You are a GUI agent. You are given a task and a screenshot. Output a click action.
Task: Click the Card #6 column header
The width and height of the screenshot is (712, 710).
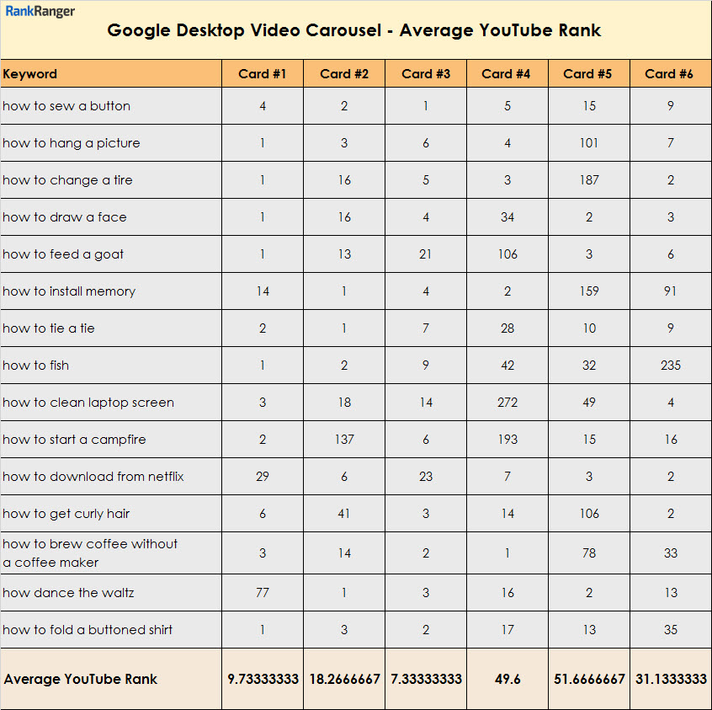669,74
